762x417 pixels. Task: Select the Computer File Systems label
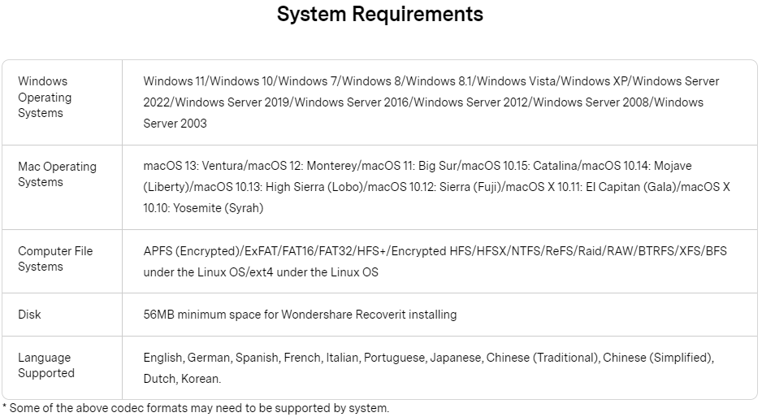tap(55, 258)
